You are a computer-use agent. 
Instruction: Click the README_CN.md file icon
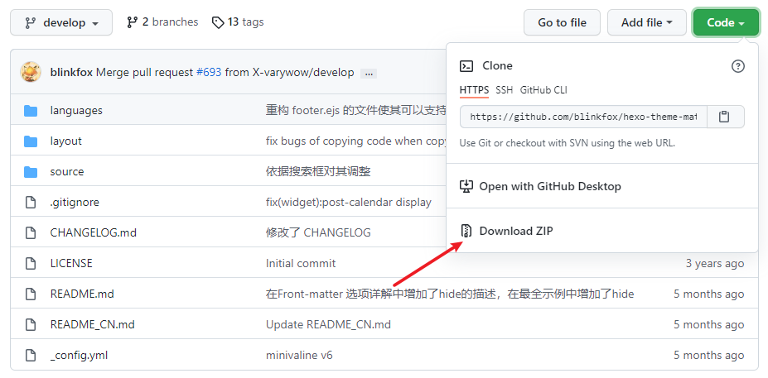(x=31, y=324)
